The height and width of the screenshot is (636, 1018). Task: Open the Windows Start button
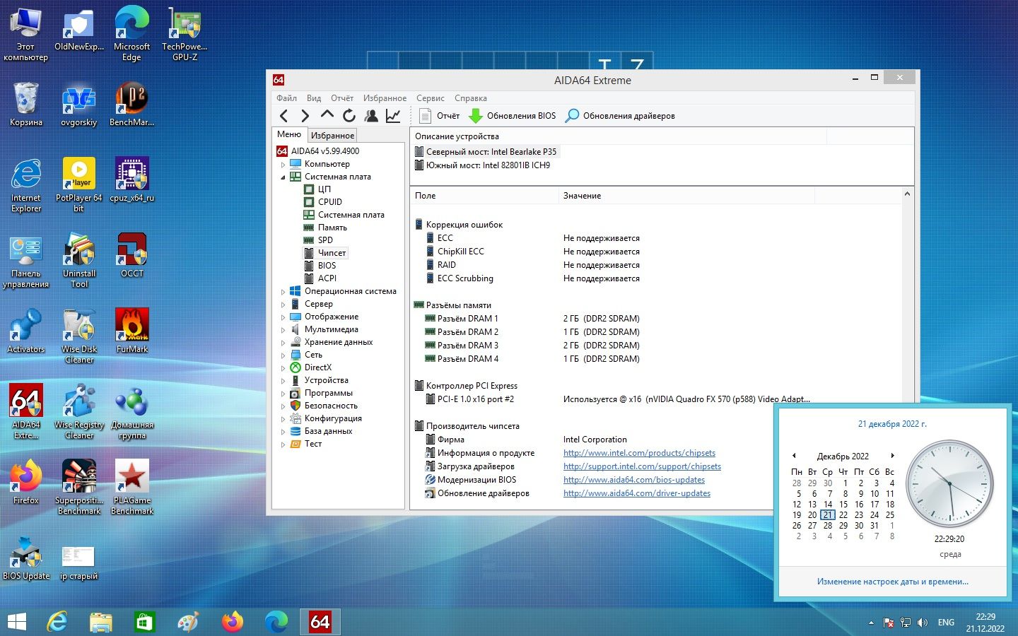[x=16, y=622]
